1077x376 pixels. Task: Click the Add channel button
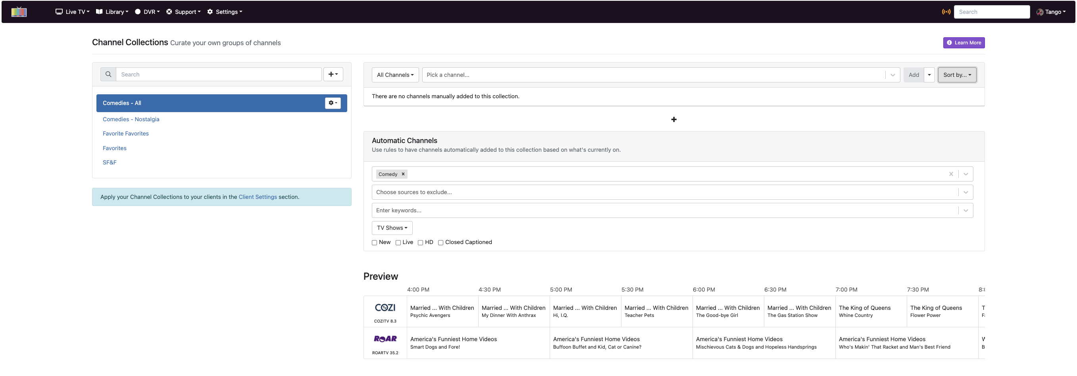pos(914,75)
